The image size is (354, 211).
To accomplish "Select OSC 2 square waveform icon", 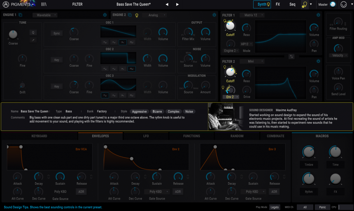I will [x=131, y=69].
